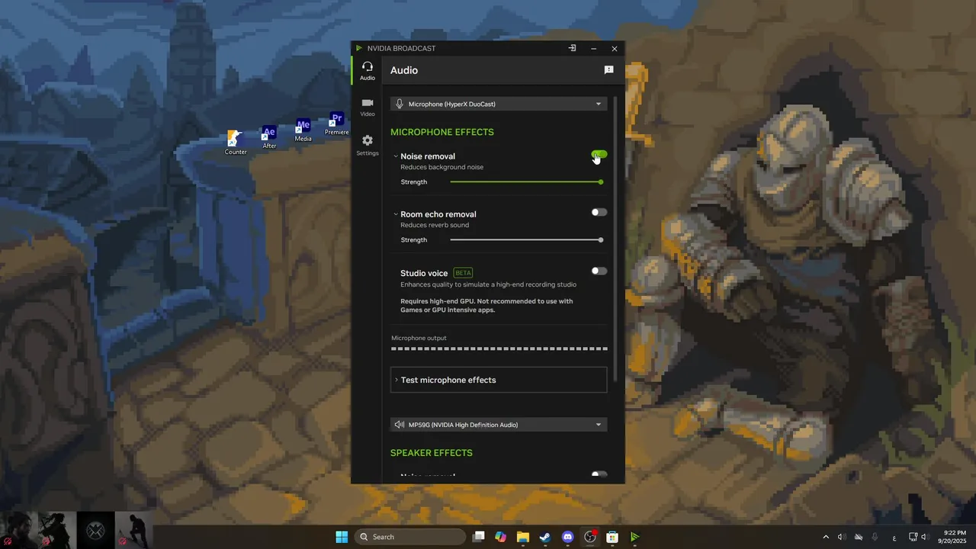Open the MP59G speaker device dropdown

pyautogui.click(x=499, y=425)
